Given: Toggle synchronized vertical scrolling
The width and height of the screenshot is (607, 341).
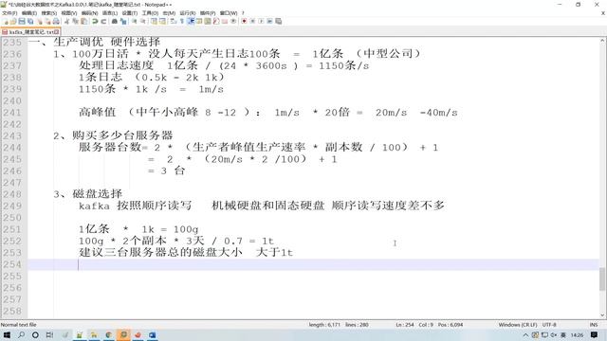Looking at the screenshot, I should [154, 21].
